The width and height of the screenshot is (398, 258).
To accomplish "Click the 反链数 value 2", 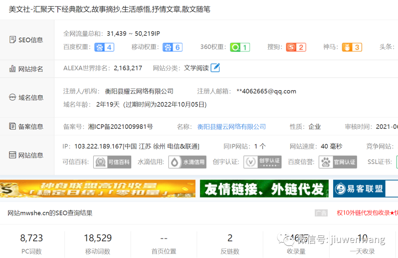I will pos(230,238).
